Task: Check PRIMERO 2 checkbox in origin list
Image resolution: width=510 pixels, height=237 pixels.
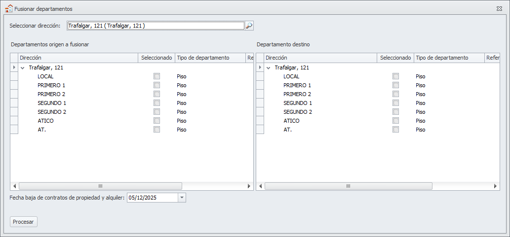Action: point(157,94)
